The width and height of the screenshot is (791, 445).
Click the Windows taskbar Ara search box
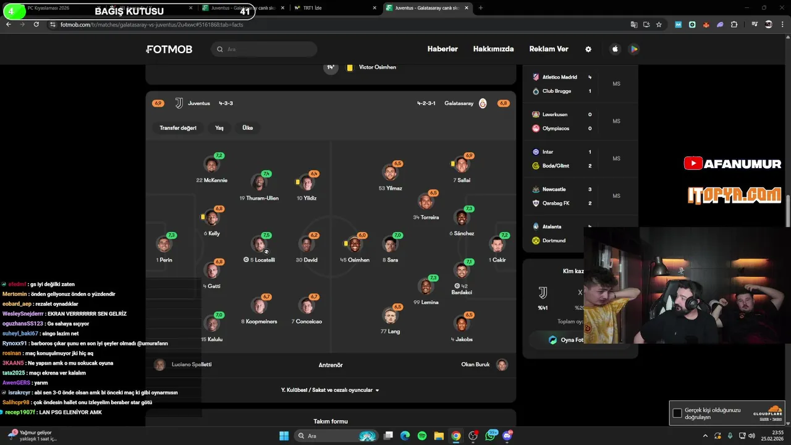[x=336, y=436]
